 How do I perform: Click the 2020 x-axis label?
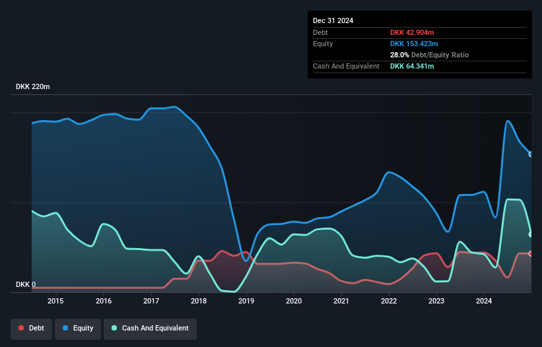(294, 301)
